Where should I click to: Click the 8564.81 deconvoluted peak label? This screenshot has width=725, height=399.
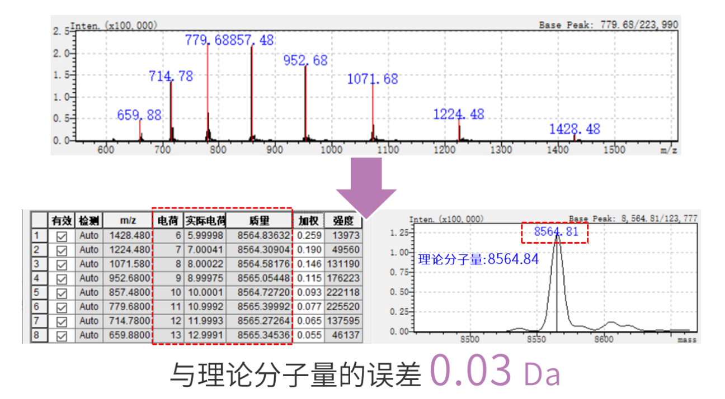point(555,231)
